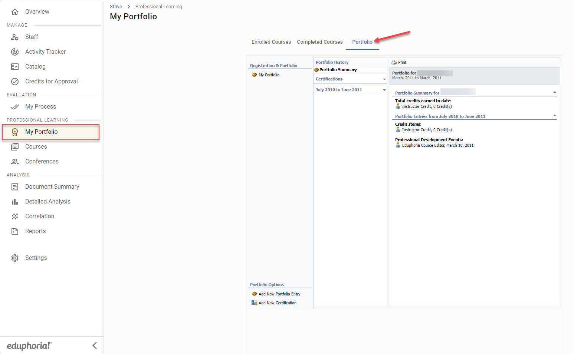Expand the July 2010 to June 2011 section

tap(384, 90)
